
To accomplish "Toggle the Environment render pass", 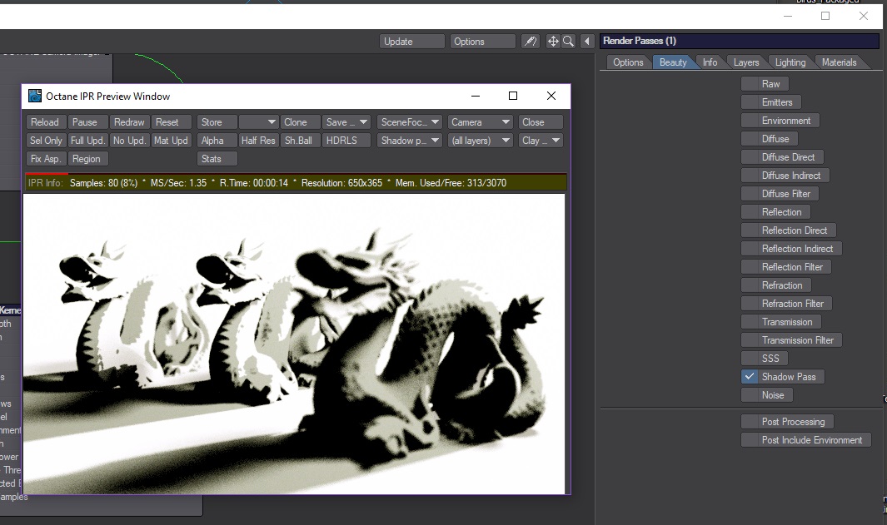I will (750, 121).
